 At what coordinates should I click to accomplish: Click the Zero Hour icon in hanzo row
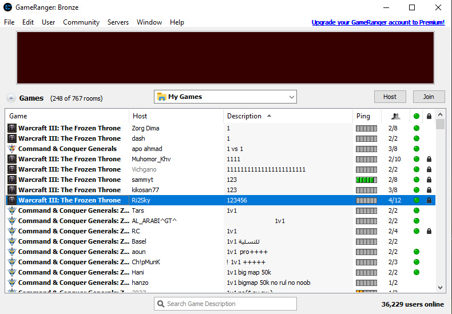click(x=12, y=283)
